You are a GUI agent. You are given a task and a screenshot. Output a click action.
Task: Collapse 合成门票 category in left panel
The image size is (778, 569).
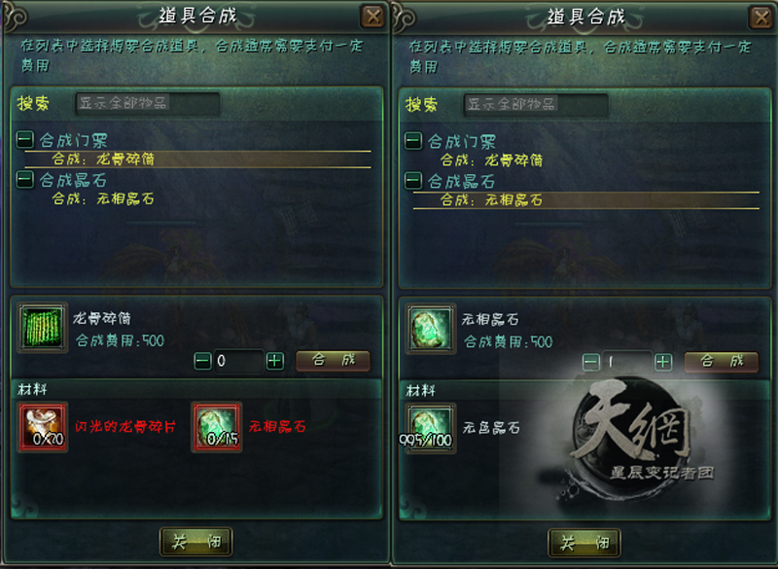tap(25, 139)
